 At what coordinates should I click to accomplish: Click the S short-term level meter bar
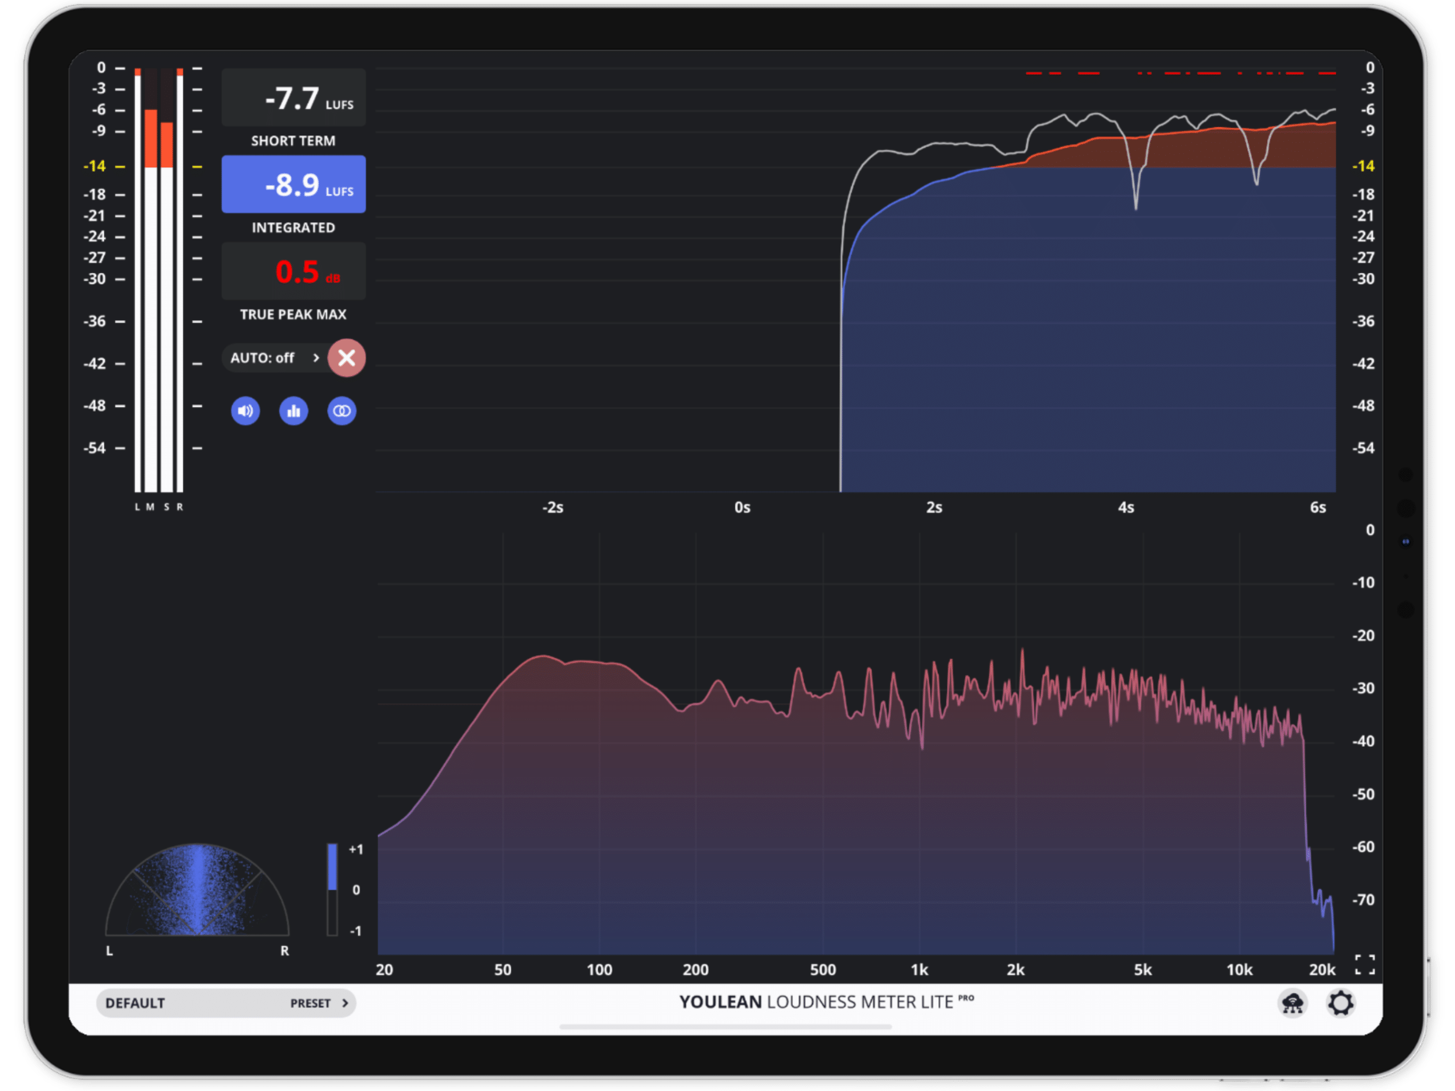pos(166,280)
